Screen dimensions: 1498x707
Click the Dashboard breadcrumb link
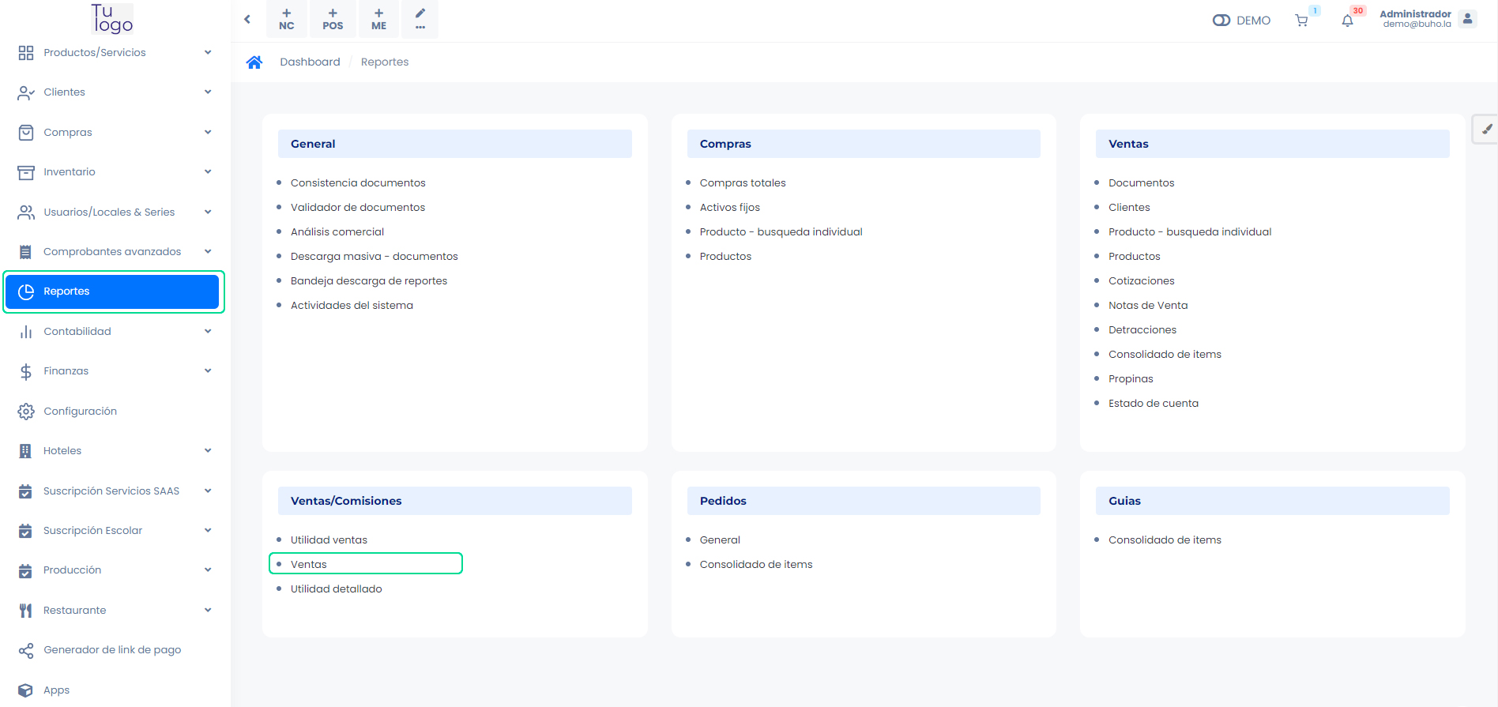point(310,62)
